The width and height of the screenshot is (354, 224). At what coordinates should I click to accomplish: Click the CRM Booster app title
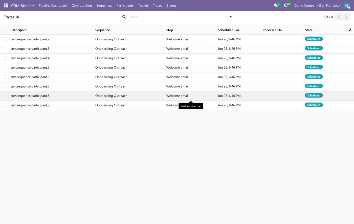click(x=23, y=6)
